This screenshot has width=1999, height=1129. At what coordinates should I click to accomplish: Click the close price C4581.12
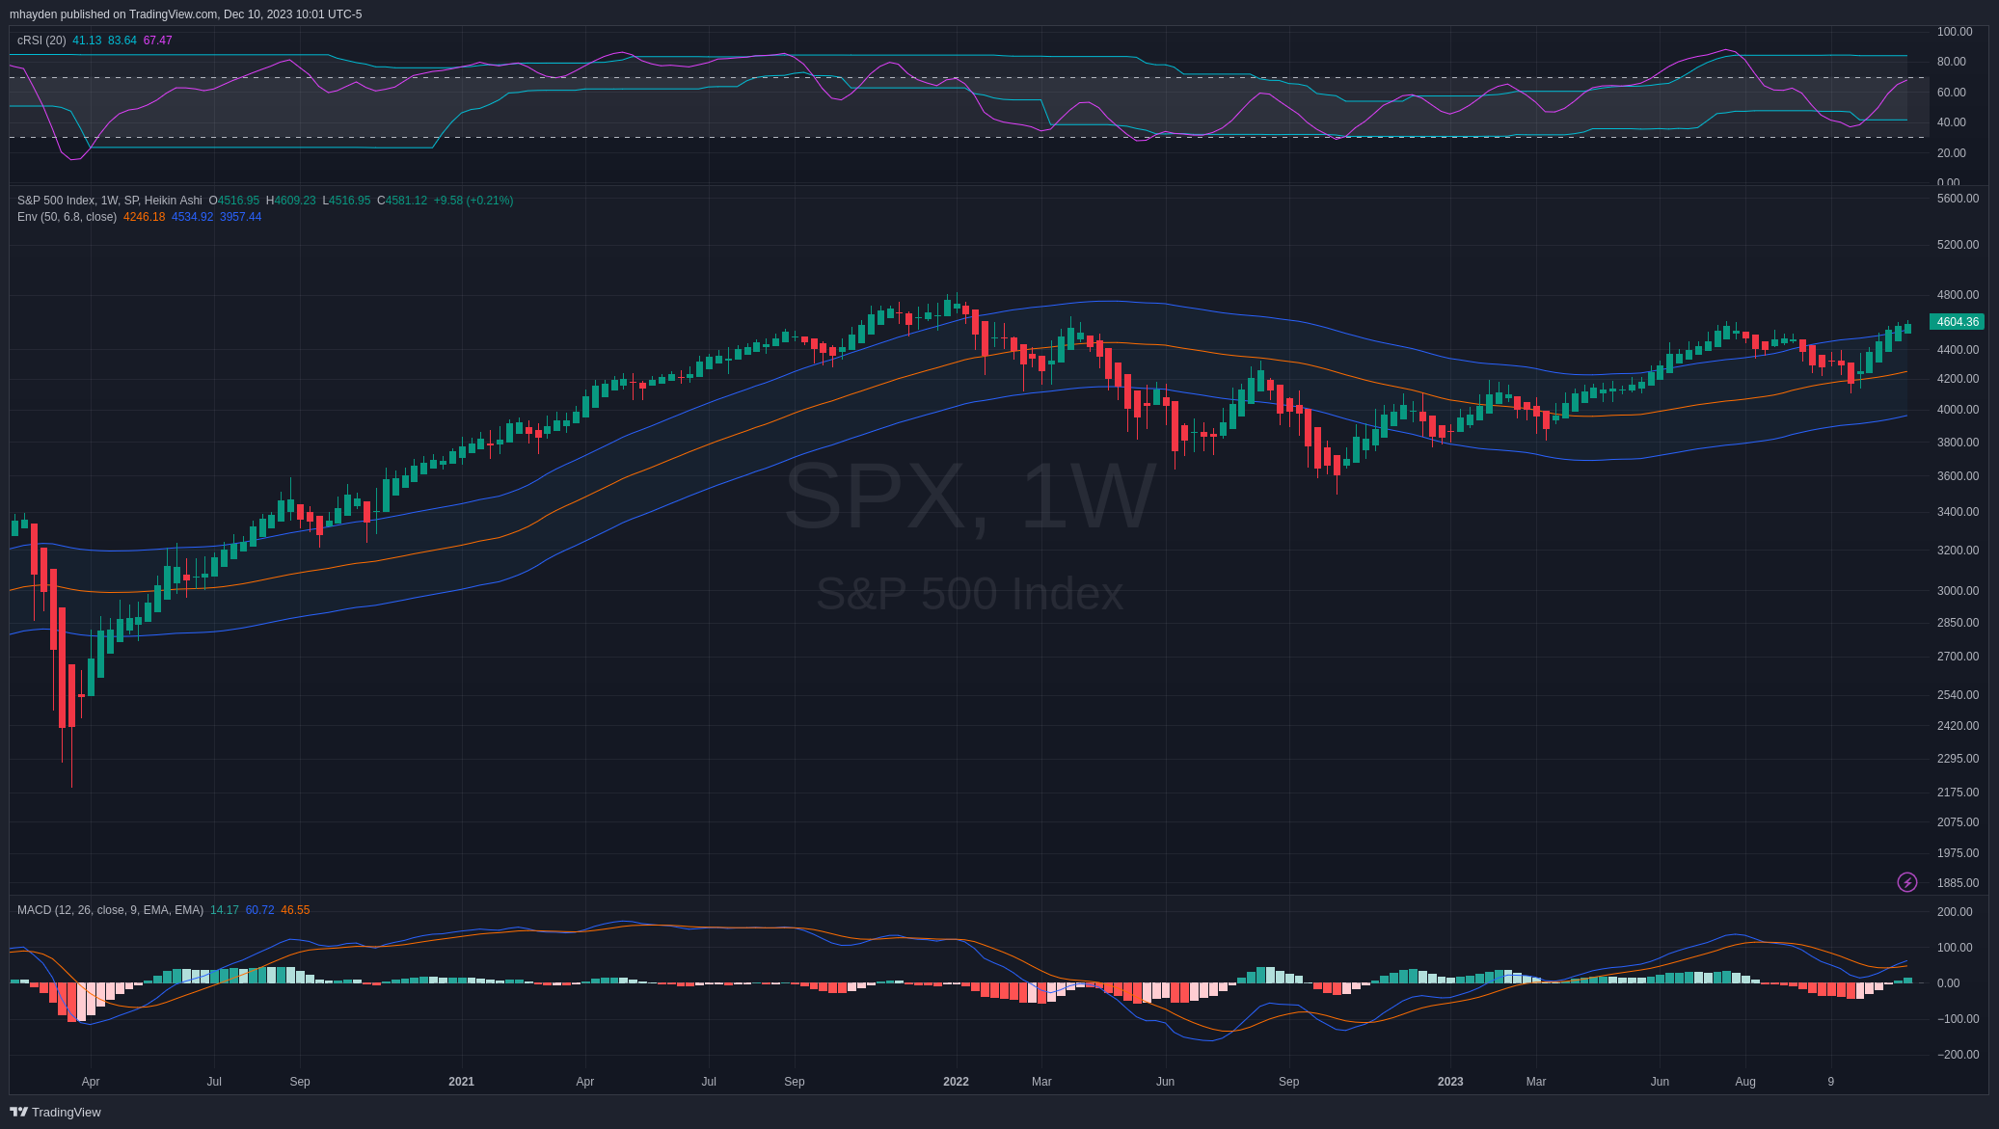click(x=402, y=201)
